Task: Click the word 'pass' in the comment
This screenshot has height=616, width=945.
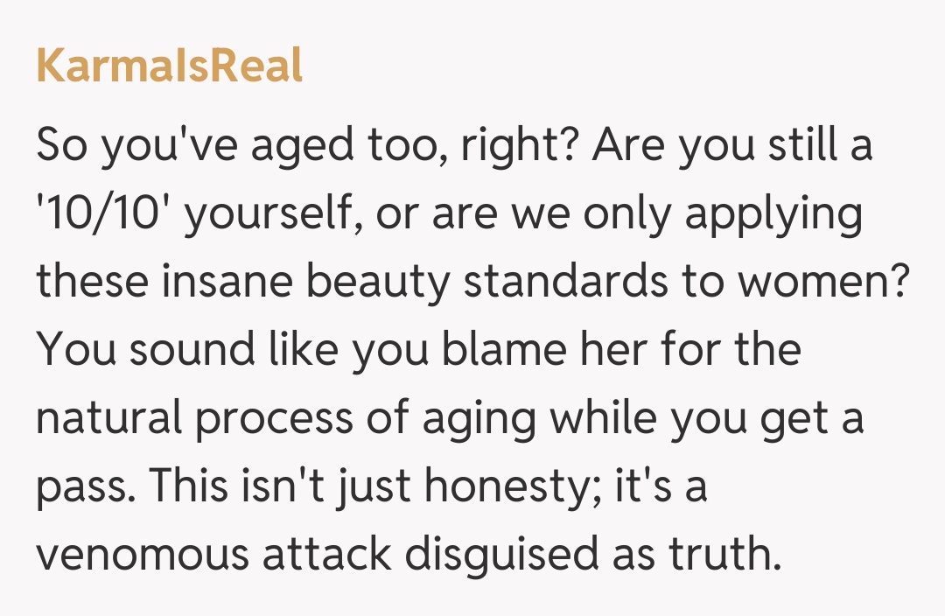Action: click(x=83, y=488)
